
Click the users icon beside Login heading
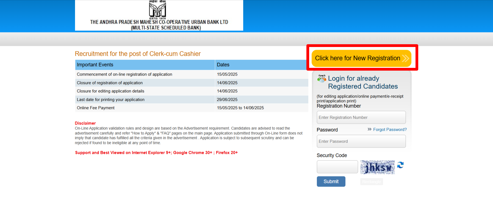tap(322, 79)
